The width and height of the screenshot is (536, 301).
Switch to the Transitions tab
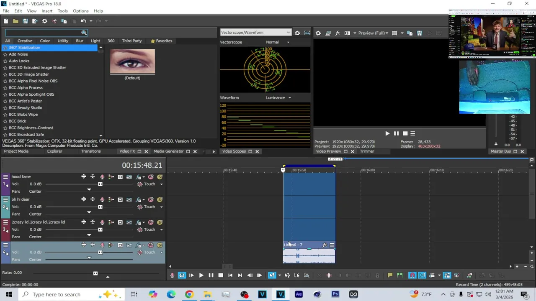pos(91,151)
